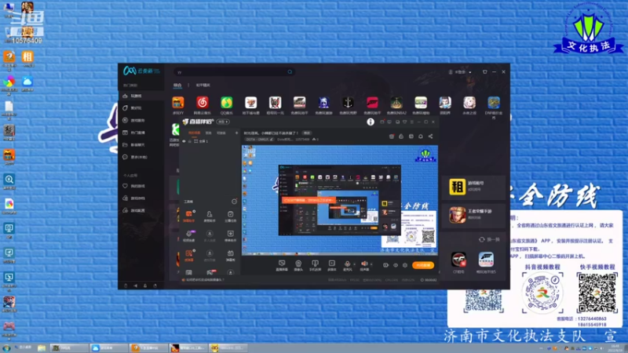
Task: Open the mode dropdown pill beside streaming companion logo
Action: tap(223, 122)
